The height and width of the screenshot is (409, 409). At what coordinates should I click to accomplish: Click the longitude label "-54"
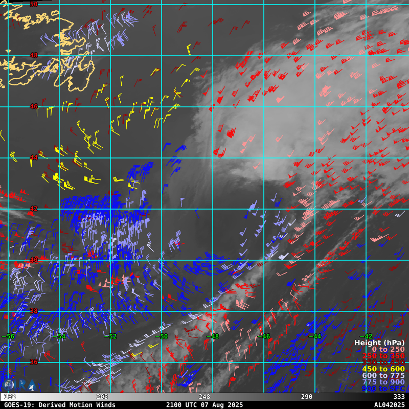coord(59,336)
